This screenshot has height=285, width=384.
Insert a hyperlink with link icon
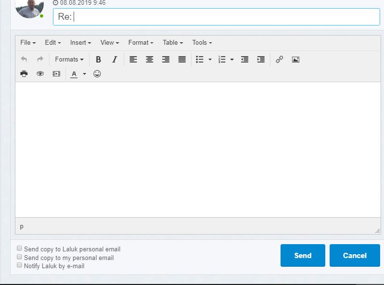coord(280,60)
